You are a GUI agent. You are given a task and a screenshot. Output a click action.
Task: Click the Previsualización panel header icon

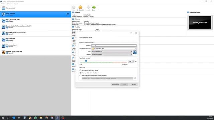188,12
